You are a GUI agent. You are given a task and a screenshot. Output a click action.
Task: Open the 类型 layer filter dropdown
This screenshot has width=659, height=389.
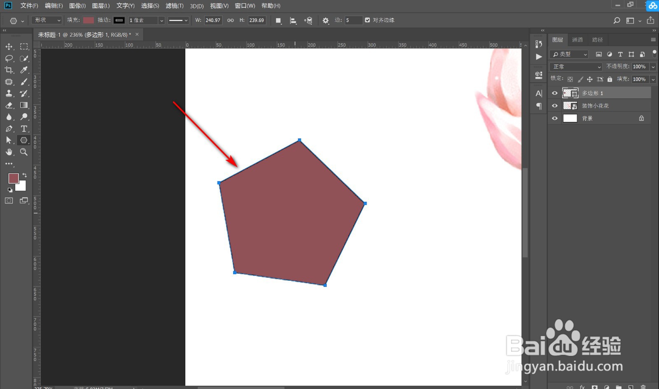570,54
